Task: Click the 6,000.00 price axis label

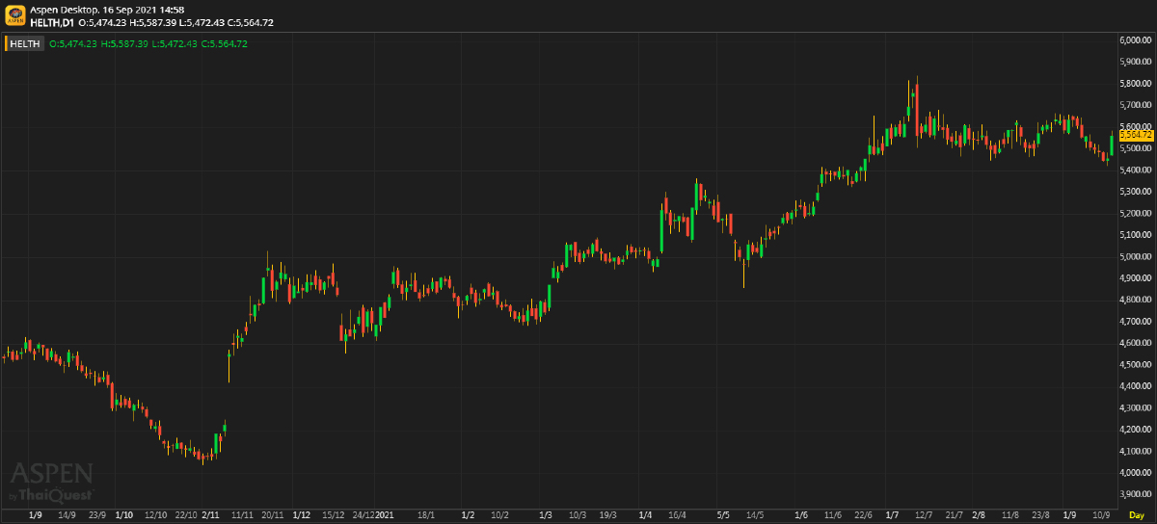Action: coord(1137,40)
